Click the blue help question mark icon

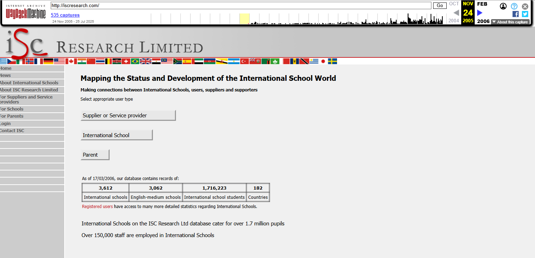click(x=514, y=6)
